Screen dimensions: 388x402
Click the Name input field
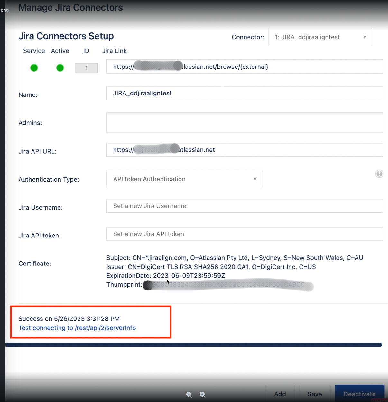click(245, 93)
